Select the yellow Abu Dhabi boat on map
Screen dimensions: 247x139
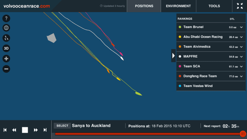[x=118, y=79]
